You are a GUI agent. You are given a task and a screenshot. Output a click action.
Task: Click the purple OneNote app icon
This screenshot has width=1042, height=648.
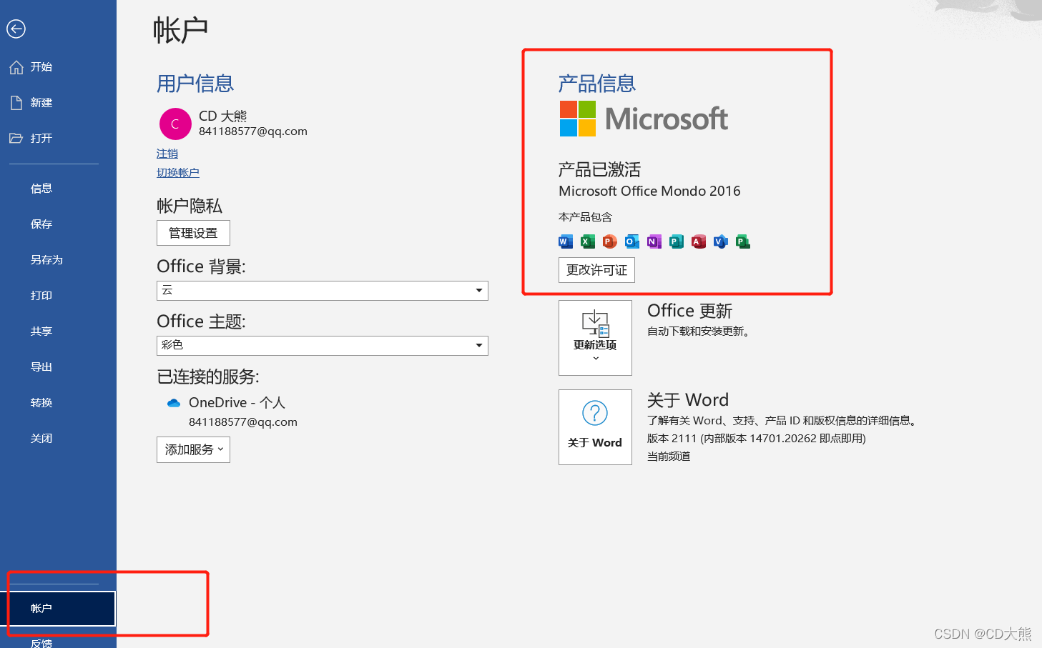654,241
